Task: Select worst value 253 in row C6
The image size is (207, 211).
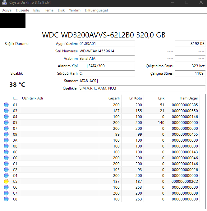Action: pyautogui.click(x=139, y=187)
